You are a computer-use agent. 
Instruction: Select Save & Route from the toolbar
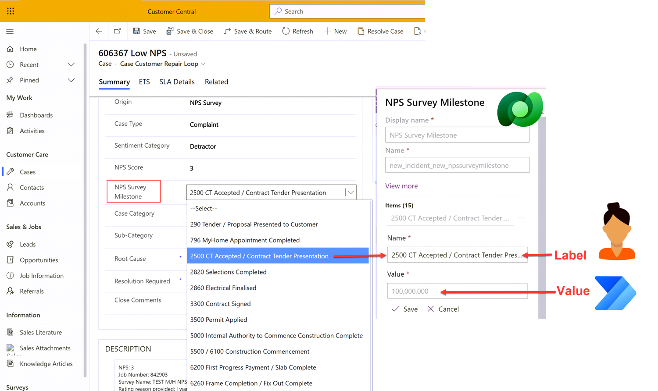pos(247,31)
